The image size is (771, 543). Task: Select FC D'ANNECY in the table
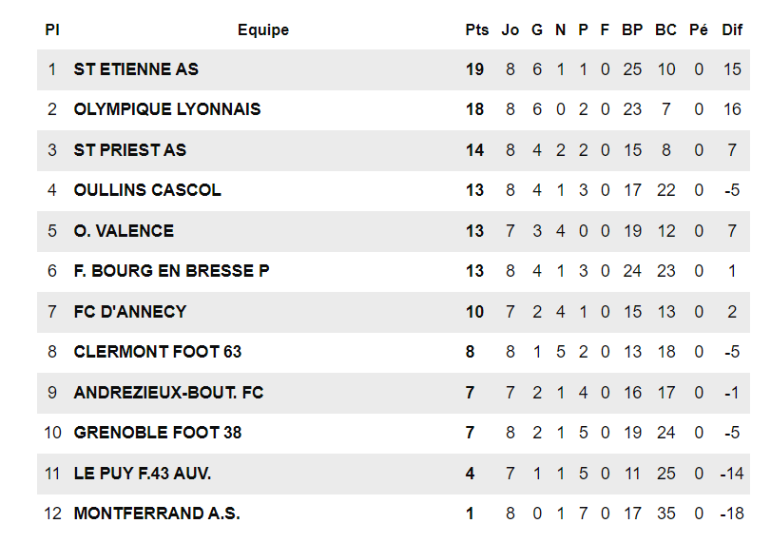[x=130, y=312]
